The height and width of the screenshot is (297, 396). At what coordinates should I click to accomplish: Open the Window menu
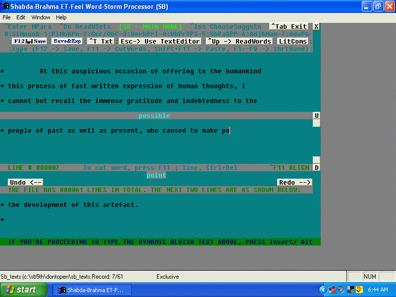coord(41,17)
